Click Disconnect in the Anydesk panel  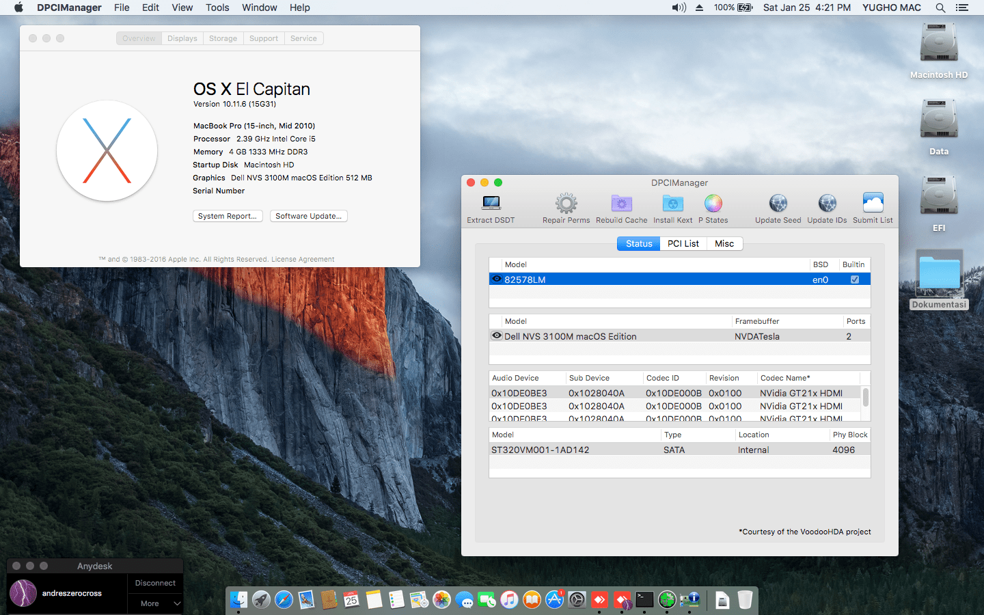pyautogui.click(x=155, y=583)
